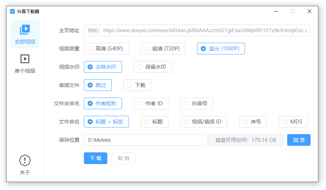Set audio file option to 下载
The width and height of the screenshot is (326, 190).
click(137, 85)
